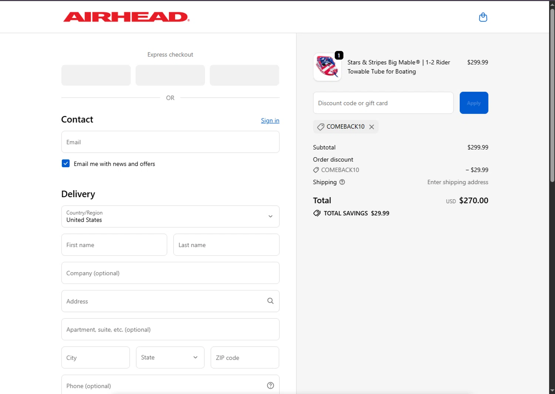This screenshot has height=394, width=555.
Task: Click the Apply discount button
Action: (x=474, y=103)
